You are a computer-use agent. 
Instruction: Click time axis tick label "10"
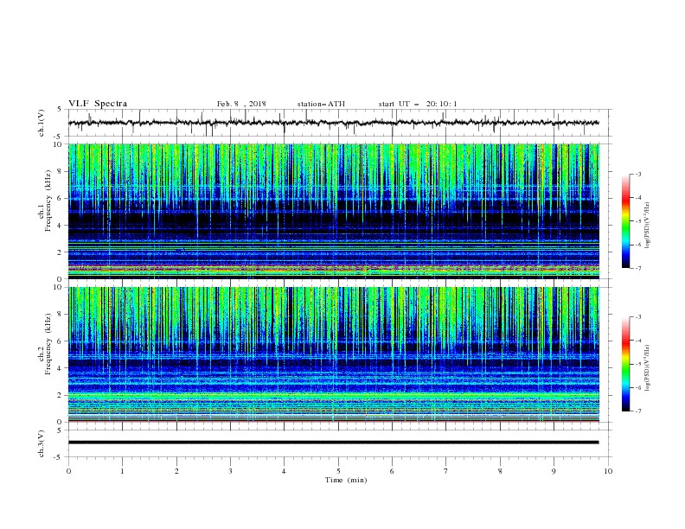608,471
